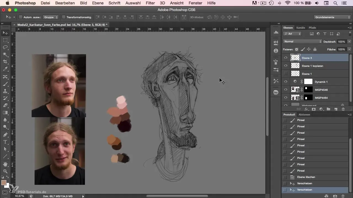Open the Filter menu
This screenshot has width=353, height=198.
click(150, 3)
